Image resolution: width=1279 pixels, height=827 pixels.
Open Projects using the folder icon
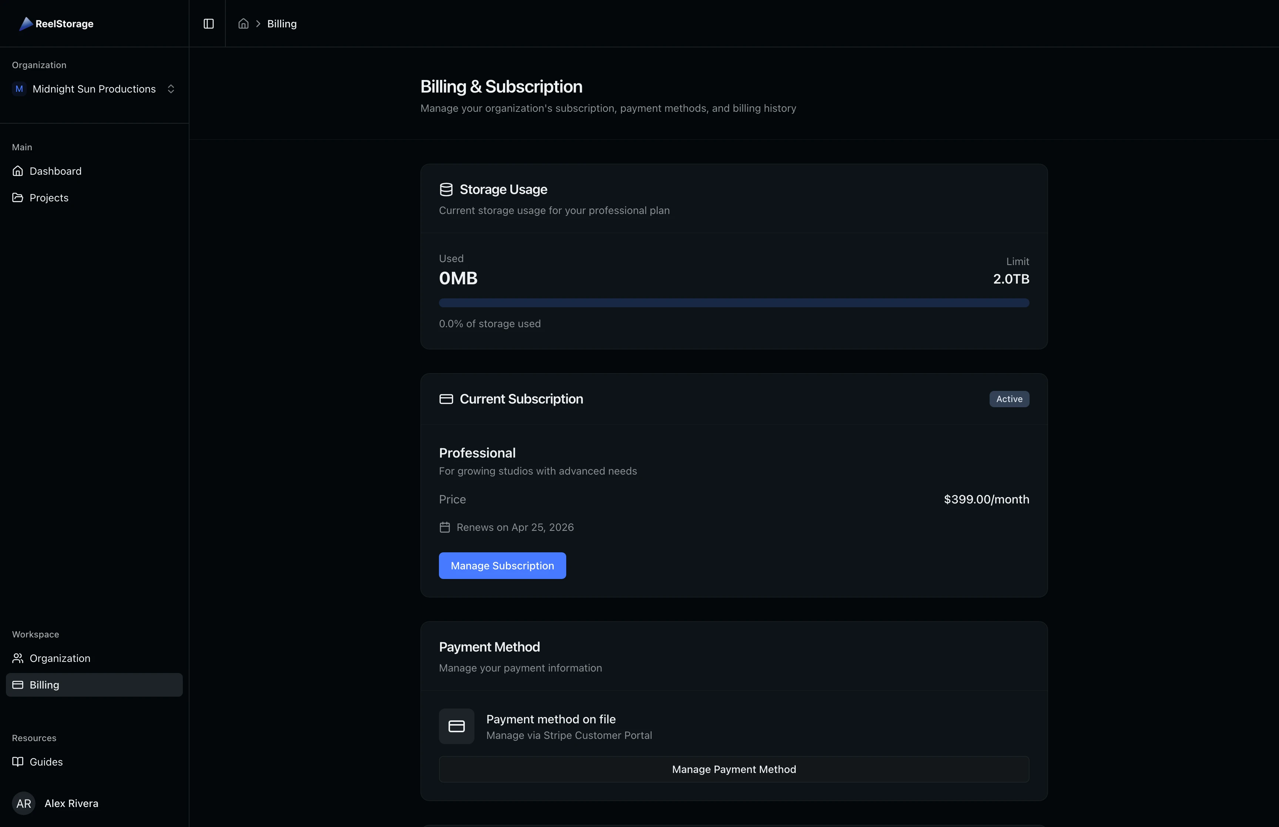(x=18, y=197)
